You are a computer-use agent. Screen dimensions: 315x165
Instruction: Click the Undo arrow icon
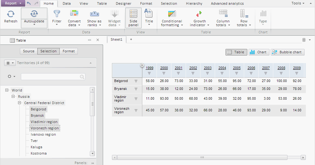(x=29, y=3)
